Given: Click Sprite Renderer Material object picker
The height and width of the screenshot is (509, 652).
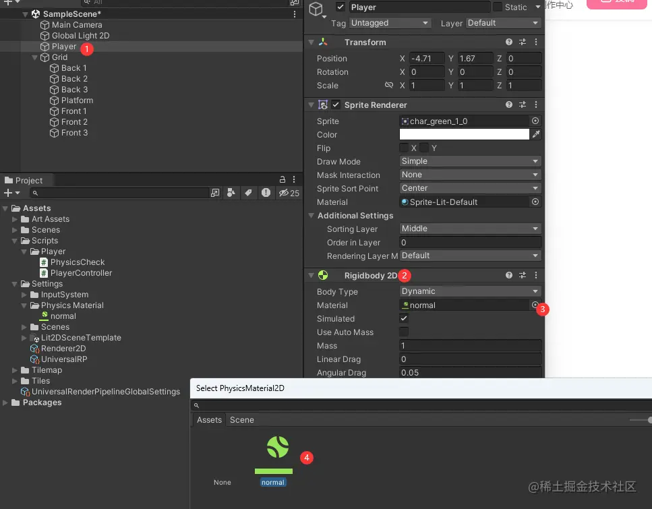Looking at the screenshot, I should click(x=535, y=202).
